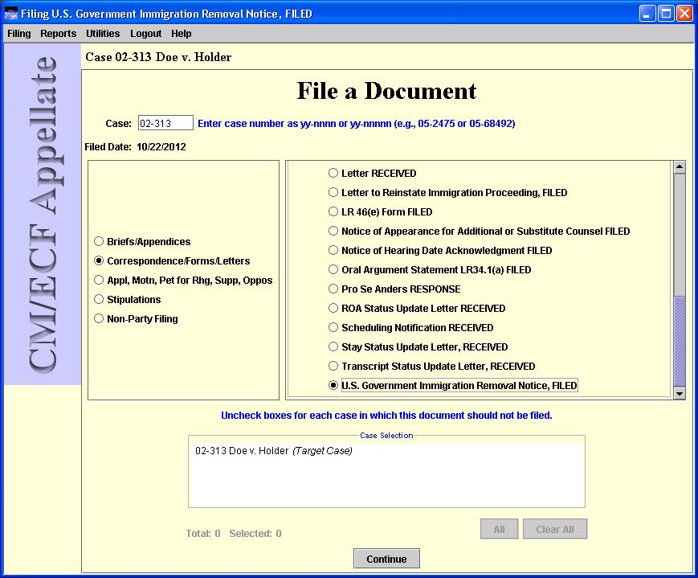This screenshot has height=578, width=698.
Task: Select the 02-313 Doe v. Holder target case row
Action: 274,450
